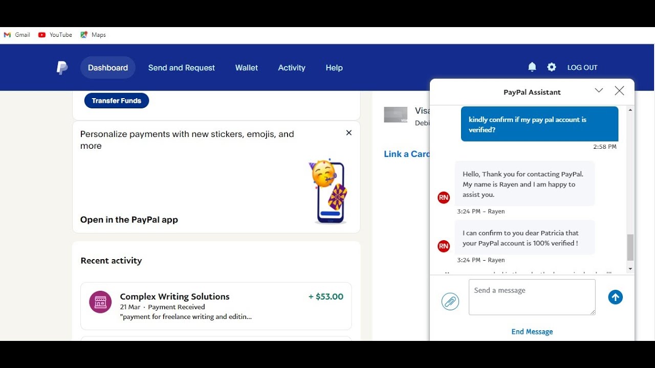This screenshot has height=368, width=655.
Task: Click the phone with emoji illustration
Action: pyautogui.click(x=329, y=192)
